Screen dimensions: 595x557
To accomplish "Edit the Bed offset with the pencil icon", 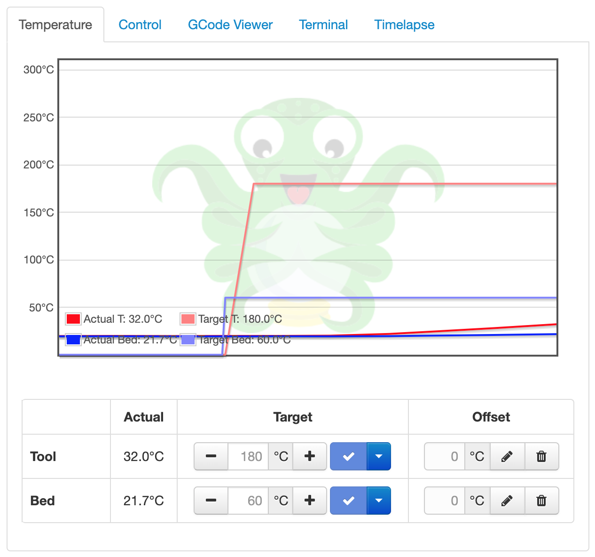I will [x=507, y=501].
